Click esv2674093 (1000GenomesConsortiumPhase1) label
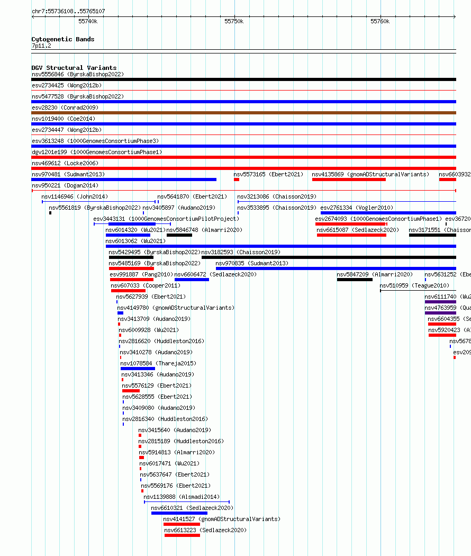The width and height of the screenshot is (471, 556). [378, 219]
